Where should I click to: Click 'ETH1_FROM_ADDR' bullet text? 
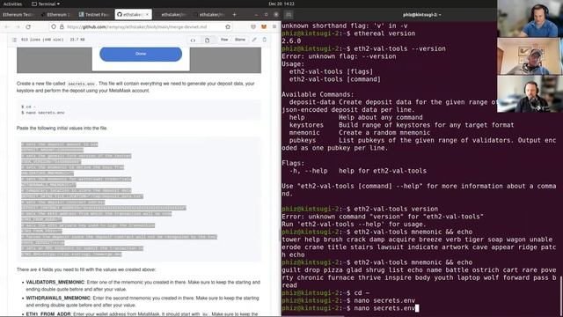(48, 313)
